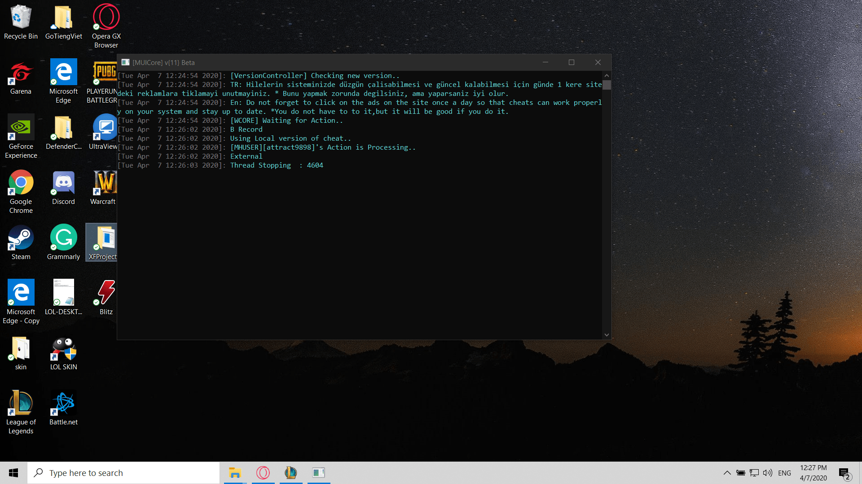The image size is (862, 484).
Task: Show hidden system tray icons
Action: click(x=727, y=473)
